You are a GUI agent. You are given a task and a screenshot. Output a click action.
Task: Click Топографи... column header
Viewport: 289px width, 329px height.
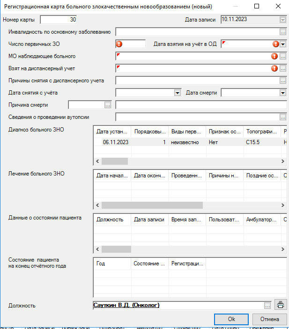262,132
